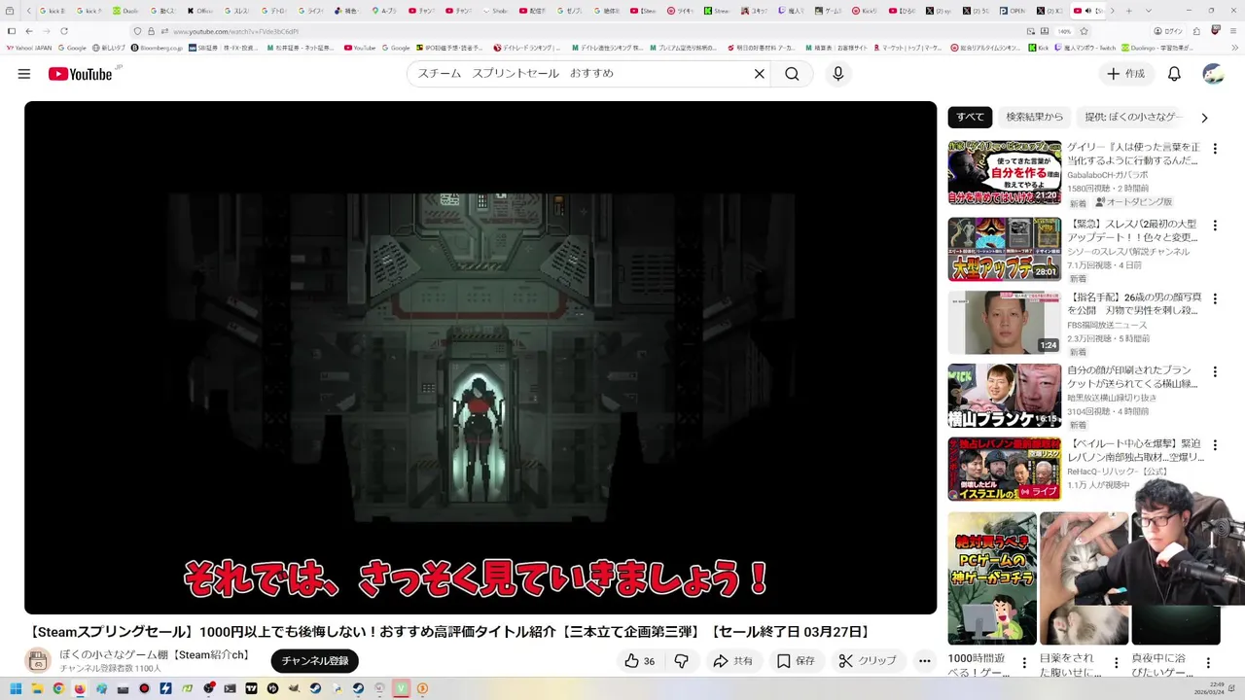Start voice search with the microphone icon

click(x=838, y=74)
